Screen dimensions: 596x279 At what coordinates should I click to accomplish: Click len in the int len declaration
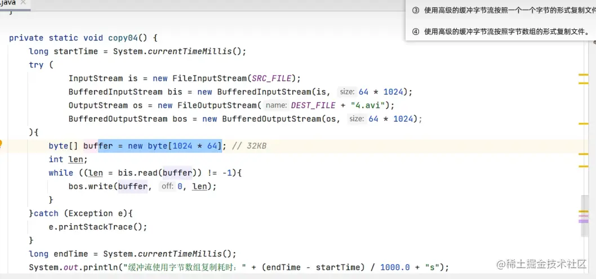pyautogui.click(x=75, y=159)
